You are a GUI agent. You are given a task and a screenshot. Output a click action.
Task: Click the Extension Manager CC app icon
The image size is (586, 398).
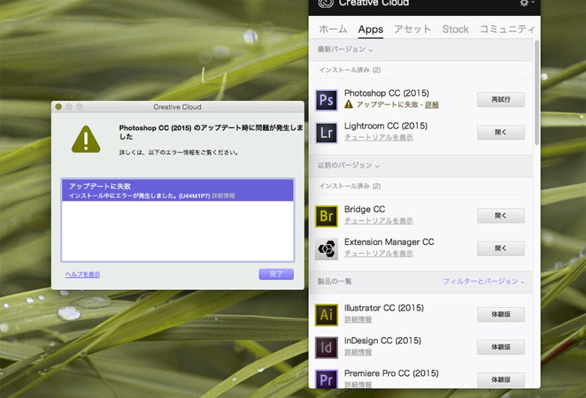[x=326, y=249]
